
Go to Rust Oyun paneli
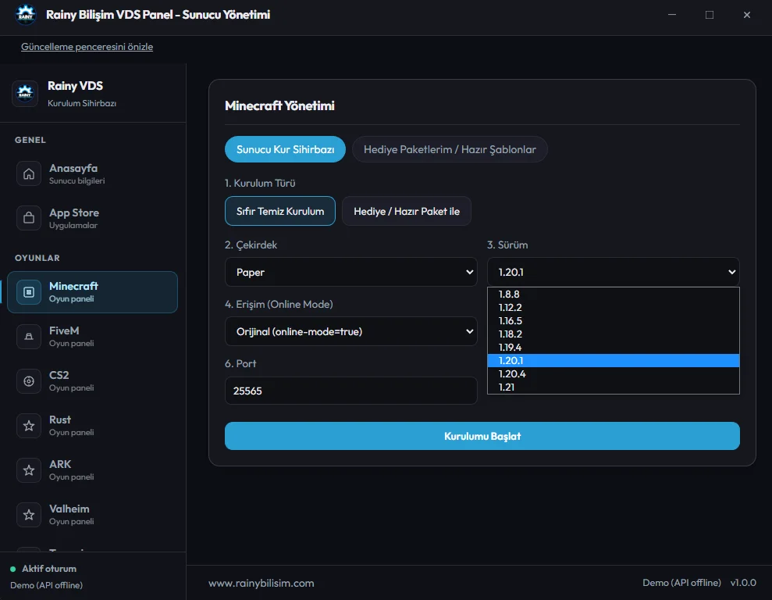(x=93, y=426)
